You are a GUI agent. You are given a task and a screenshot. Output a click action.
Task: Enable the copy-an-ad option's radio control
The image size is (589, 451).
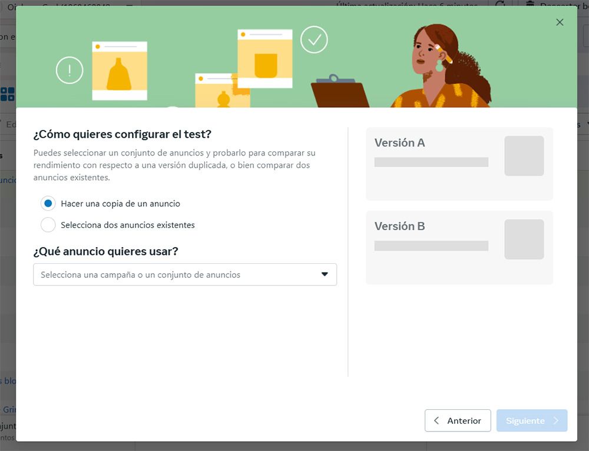pyautogui.click(x=48, y=203)
